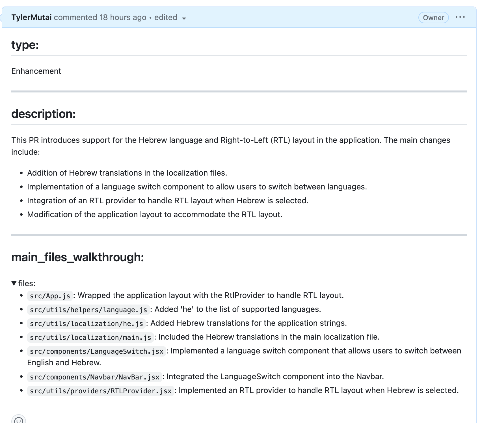The height and width of the screenshot is (423, 480).
Task: Click the 'Implementation of a language switch' bullet
Action: [197, 187]
